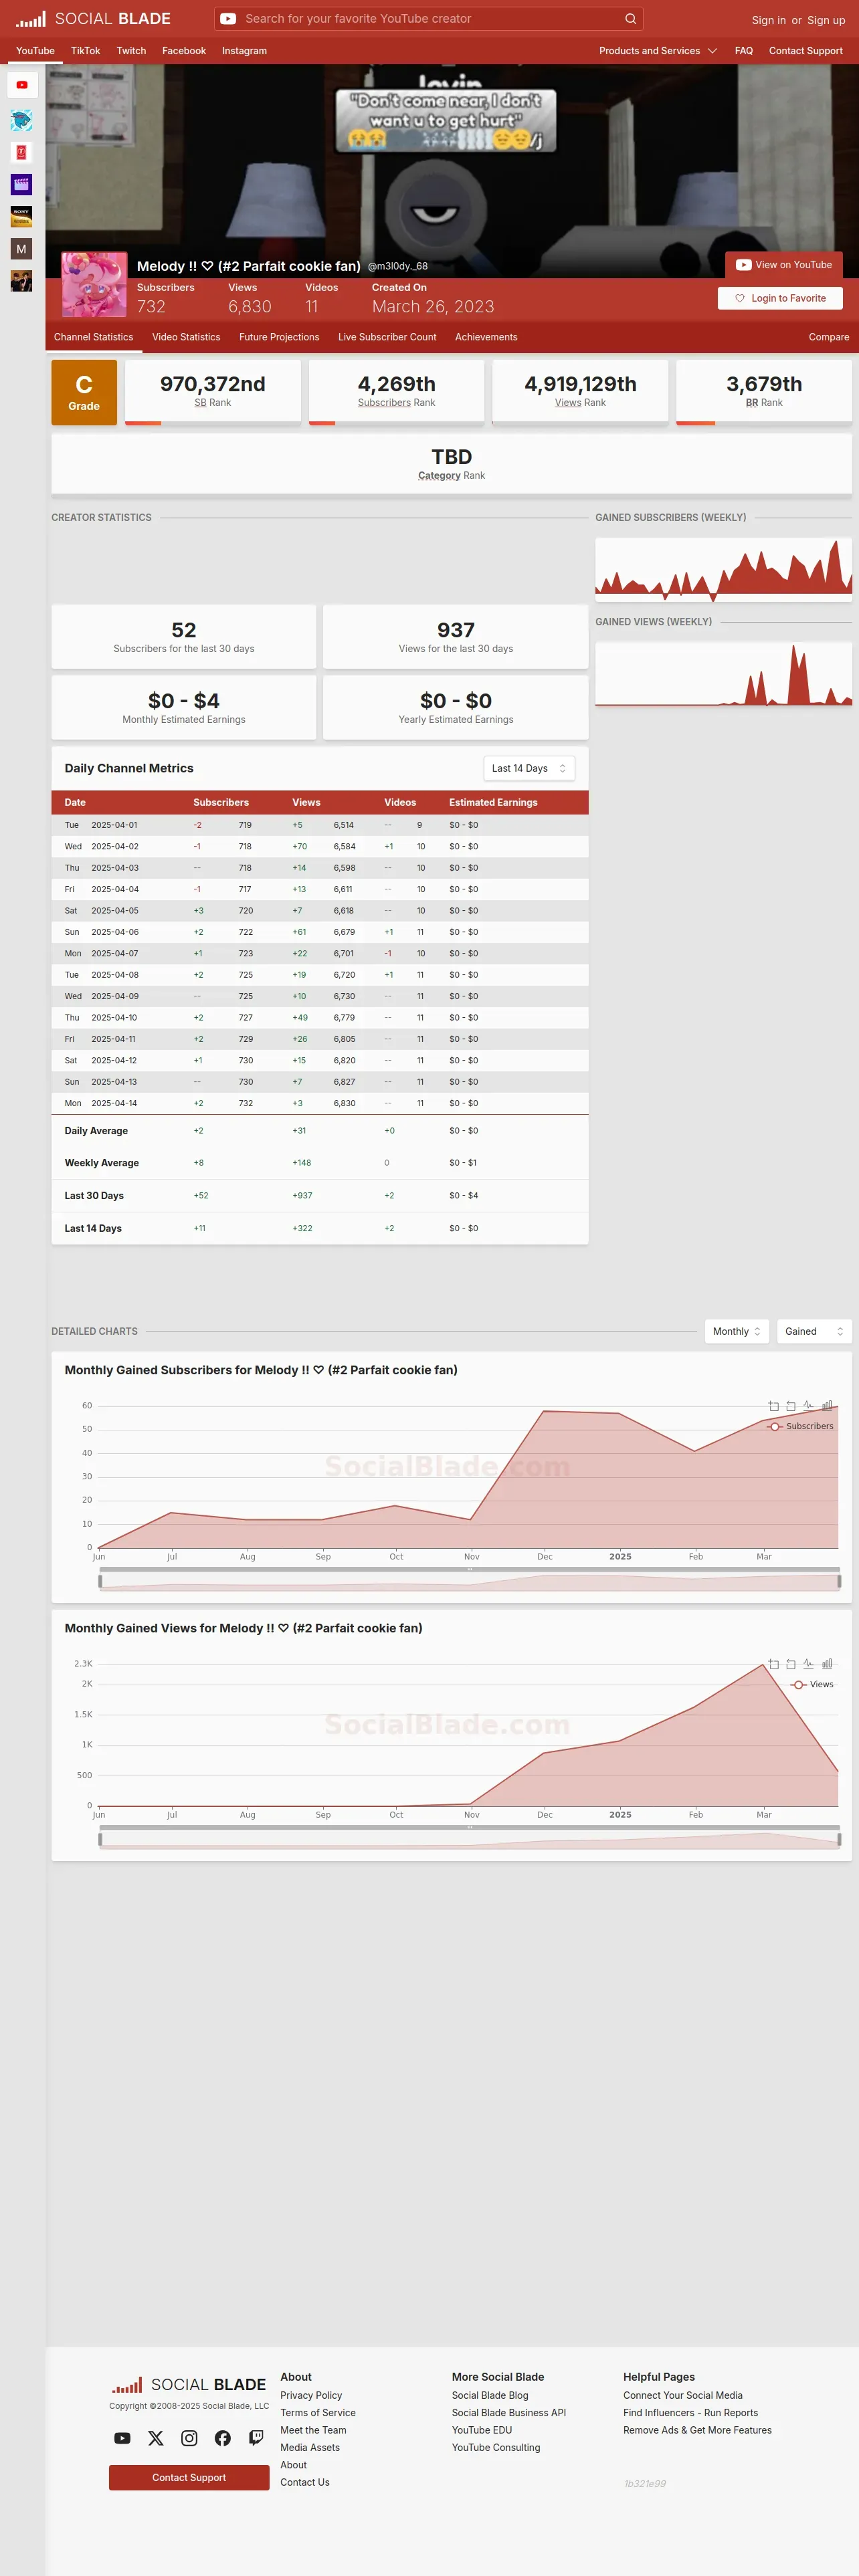Image resolution: width=859 pixels, height=2576 pixels.
Task: Toggle the Subscribers legend series on chart
Action: [x=800, y=1426]
